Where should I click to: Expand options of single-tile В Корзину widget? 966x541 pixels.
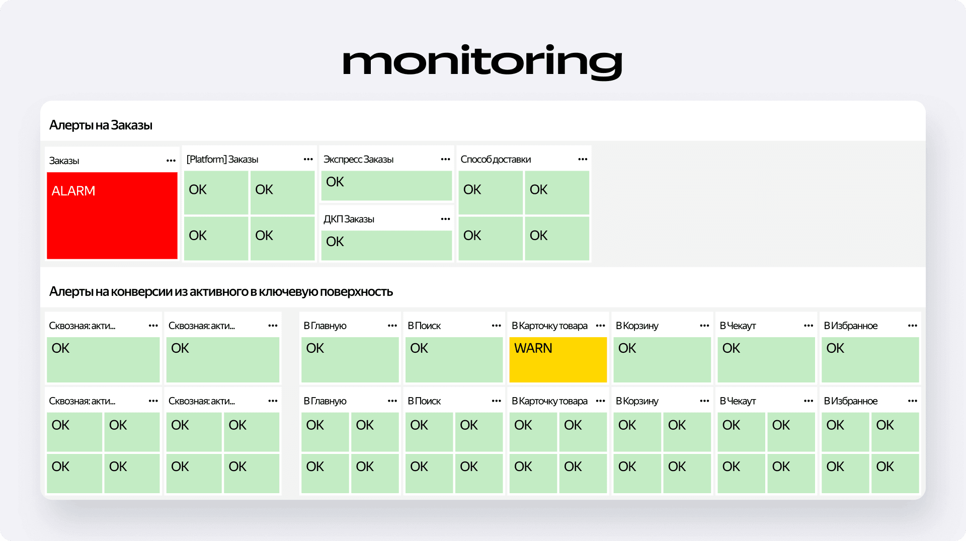point(704,326)
